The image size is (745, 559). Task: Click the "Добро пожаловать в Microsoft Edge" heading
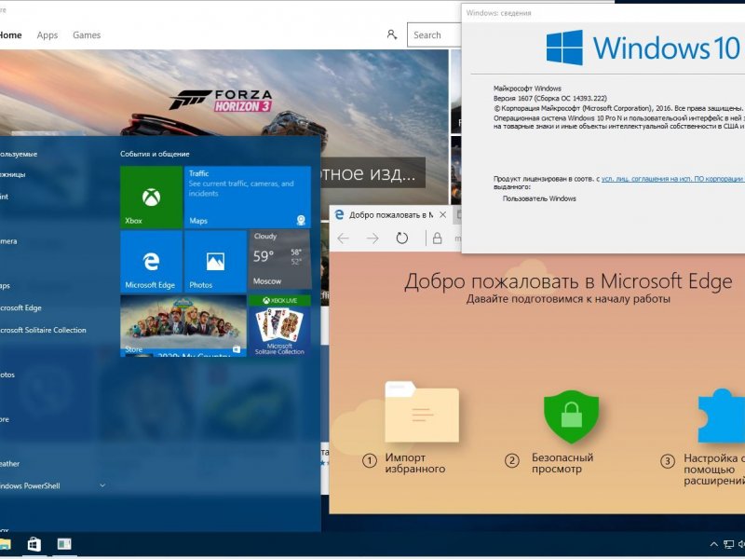(568, 281)
